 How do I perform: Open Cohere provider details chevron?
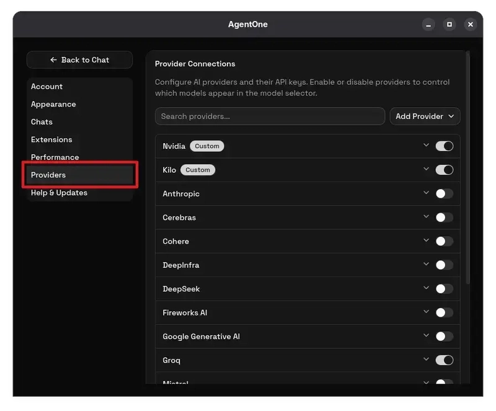pyautogui.click(x=426, y=240)
